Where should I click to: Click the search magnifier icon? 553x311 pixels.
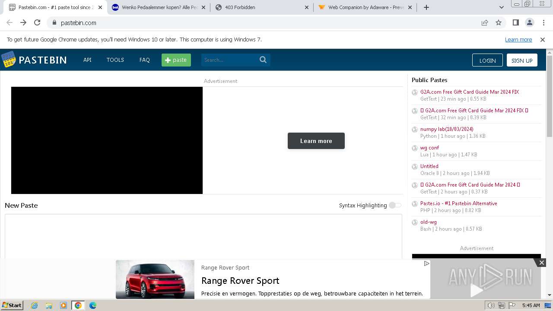(263, 60)
